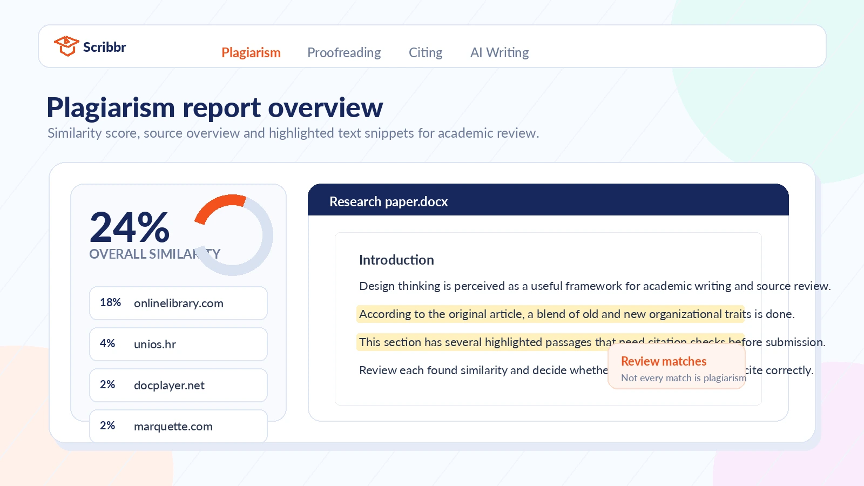Go to the AI Writing tab
The width and height of the screenshot is (864, 486).
pos(500,52)
